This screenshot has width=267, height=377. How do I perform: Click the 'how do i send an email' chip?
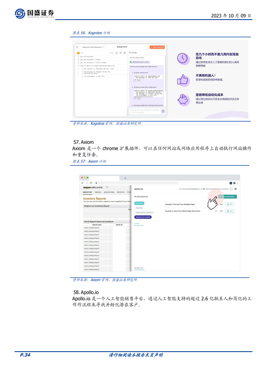pyautogui.click(x=137, y=57)
